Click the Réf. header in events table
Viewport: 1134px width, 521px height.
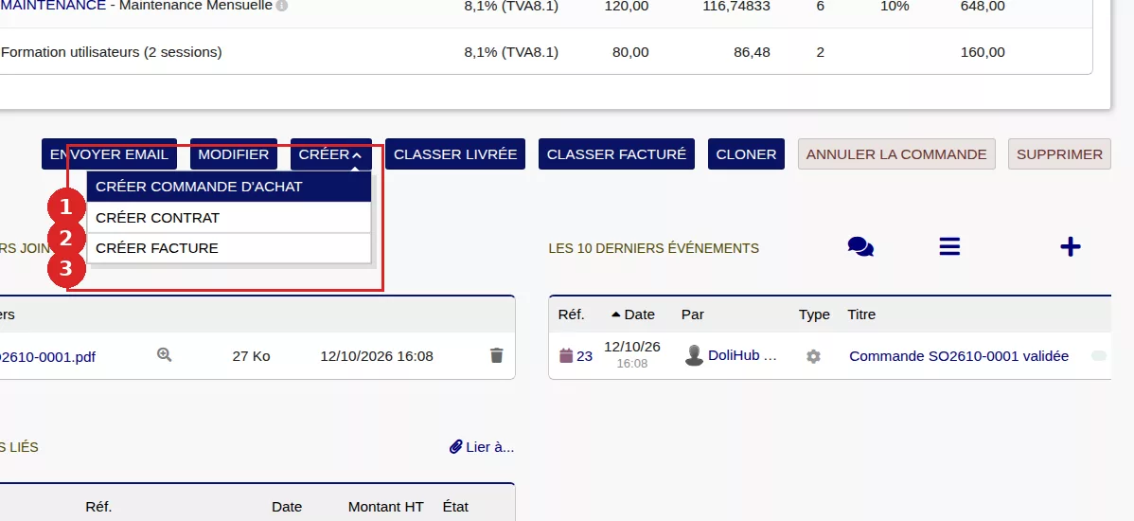coord(572,314)
